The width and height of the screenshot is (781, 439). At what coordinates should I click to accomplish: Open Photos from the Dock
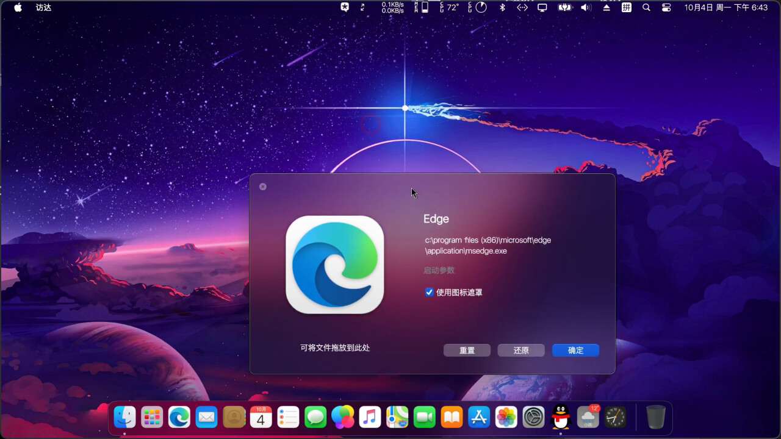point(506,417)
